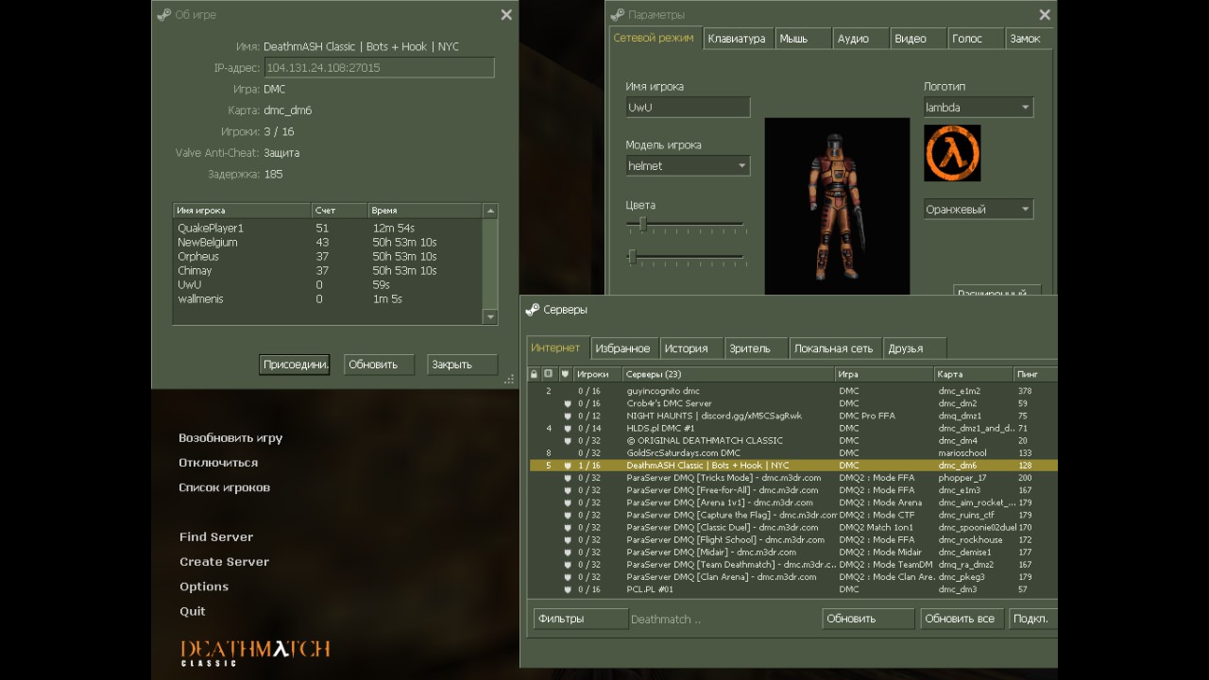Screen dimensions: 1209x680
Task: Click the IP-адрес field
Action: [x=379, y=68]
